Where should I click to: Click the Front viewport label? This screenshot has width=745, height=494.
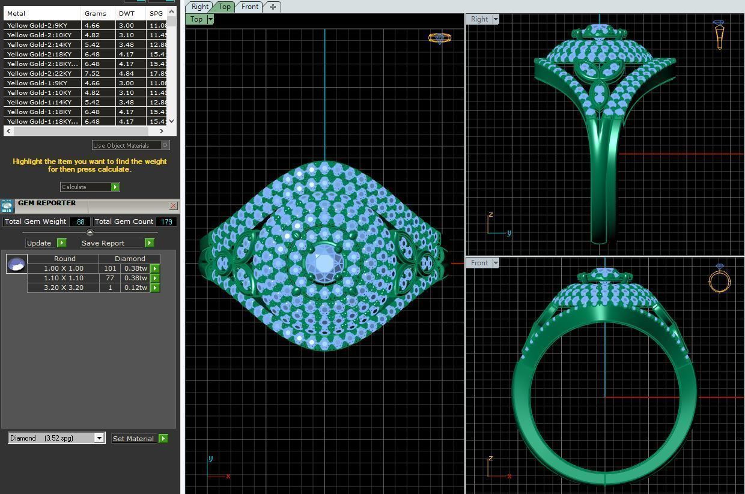tap(479, 263)
